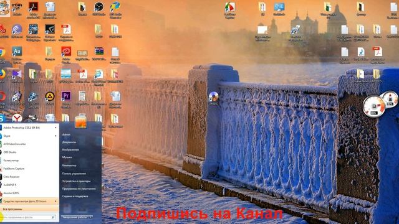The width and height of the screenshot is (399, 224).
Task: Open the Admin user folder link
Action: click(66, 134)
